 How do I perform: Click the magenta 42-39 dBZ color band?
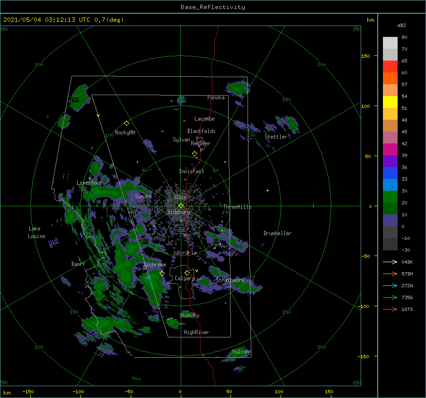point(390,150)
